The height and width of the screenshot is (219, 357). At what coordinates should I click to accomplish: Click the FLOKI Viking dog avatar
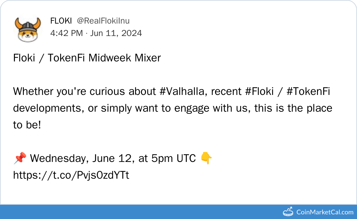[x=28, y=29]
